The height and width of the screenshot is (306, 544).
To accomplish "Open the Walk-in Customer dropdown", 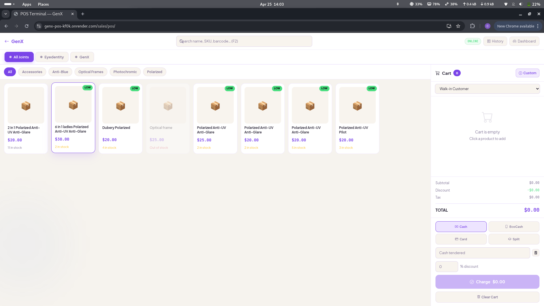I will tap(487, 89).
